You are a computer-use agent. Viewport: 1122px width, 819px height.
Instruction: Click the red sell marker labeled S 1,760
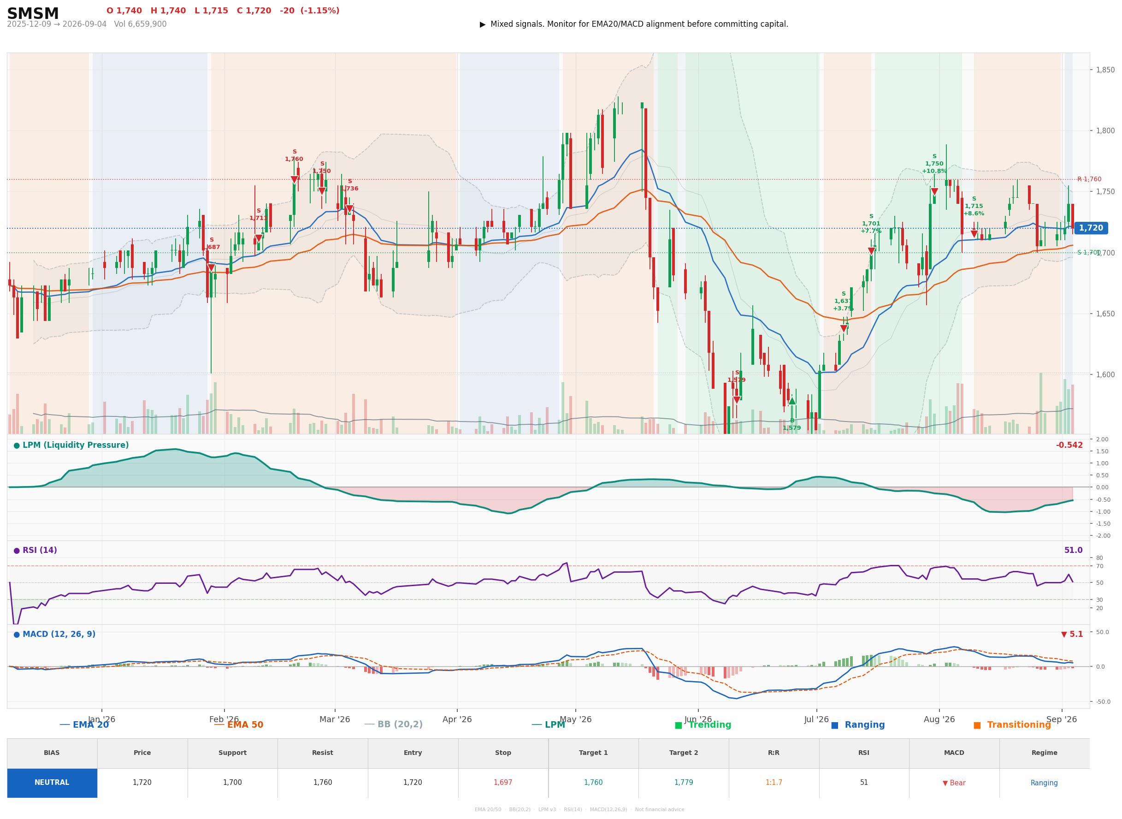click(x=295, y=179)
